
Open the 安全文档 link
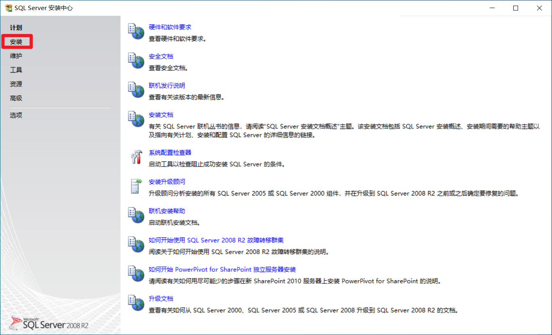[x=161, y=56]
